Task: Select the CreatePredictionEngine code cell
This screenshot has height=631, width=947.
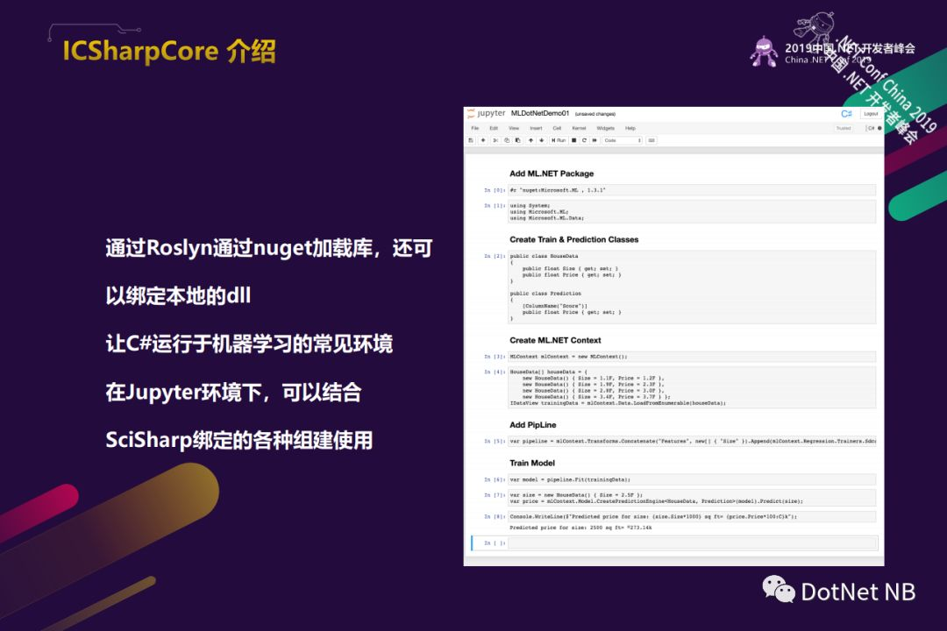Action: (692, 498)
